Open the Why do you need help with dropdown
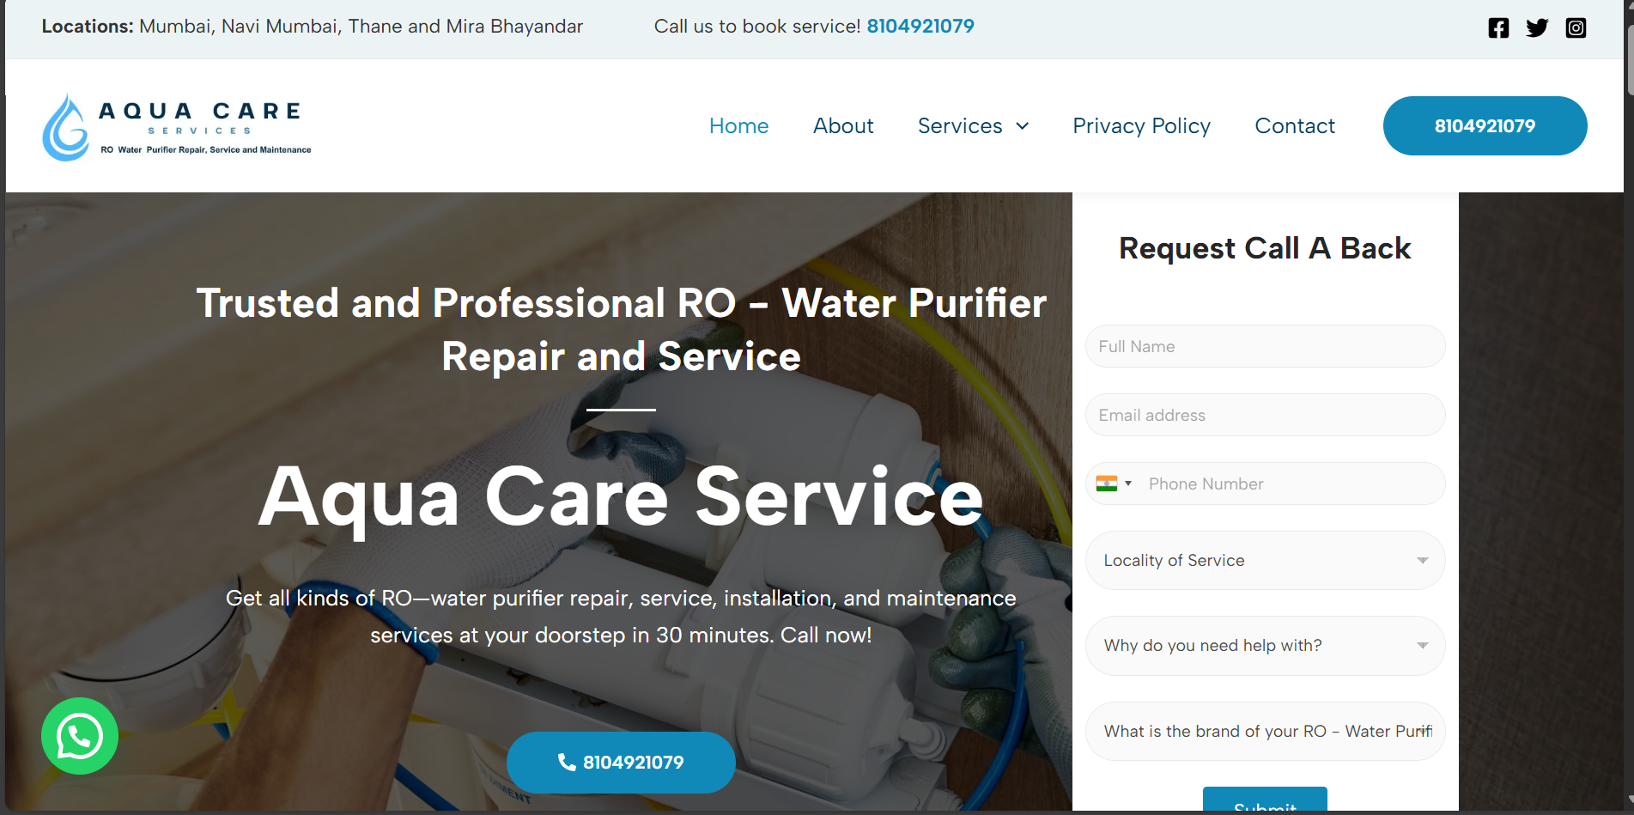This screenshot has height=815, width=1634. 1265,646
